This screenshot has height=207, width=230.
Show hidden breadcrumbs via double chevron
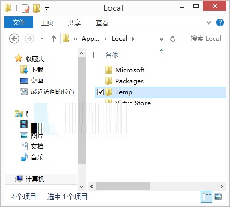(75, 39)
